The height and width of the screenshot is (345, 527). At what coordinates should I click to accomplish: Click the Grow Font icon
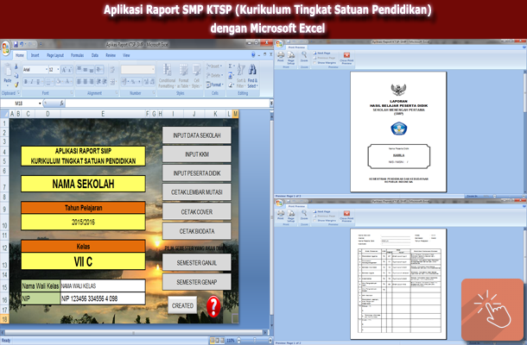tap(64, 70)
